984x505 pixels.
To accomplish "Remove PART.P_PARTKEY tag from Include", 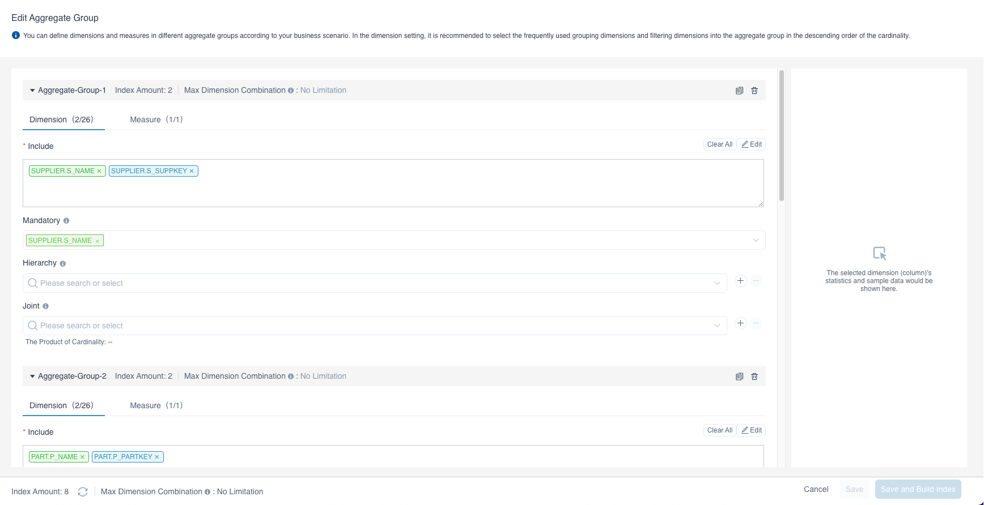I will point(157,457).
